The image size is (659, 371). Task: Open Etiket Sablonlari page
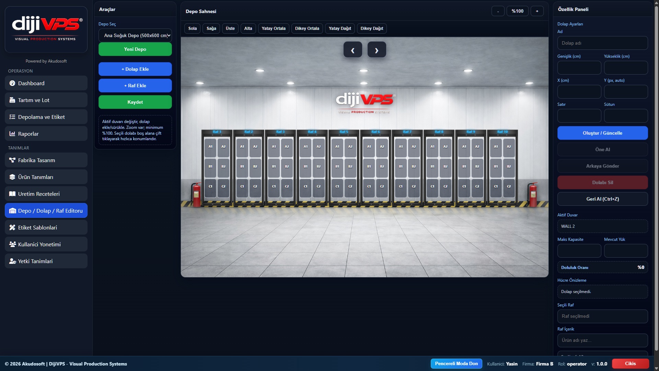coord(46,227)
